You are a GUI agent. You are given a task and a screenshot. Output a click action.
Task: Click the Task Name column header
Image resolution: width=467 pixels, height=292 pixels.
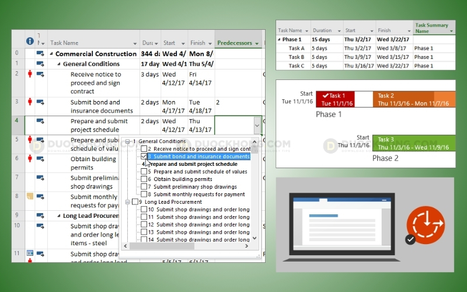click(64, 43)
